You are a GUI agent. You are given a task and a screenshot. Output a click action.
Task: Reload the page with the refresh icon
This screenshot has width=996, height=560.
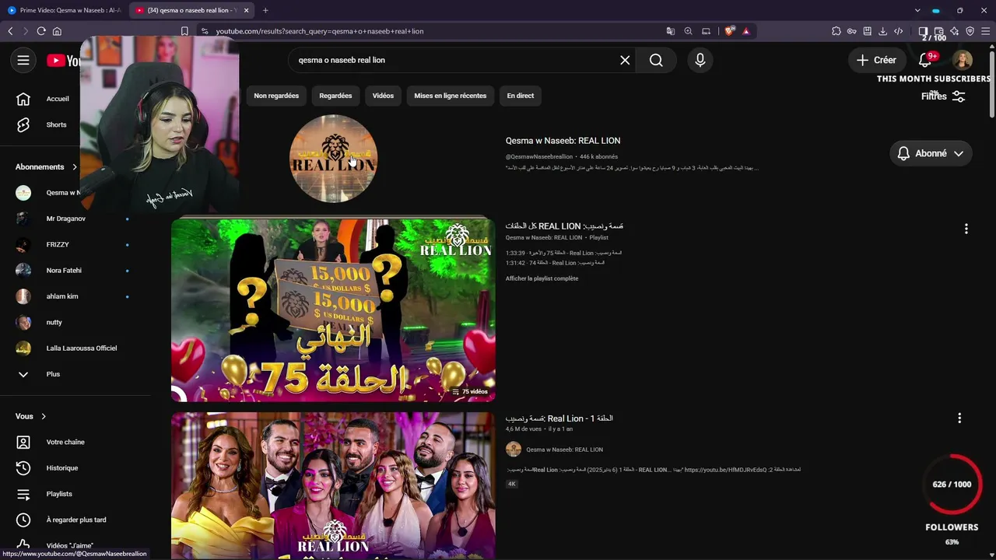tap(42, 31)
